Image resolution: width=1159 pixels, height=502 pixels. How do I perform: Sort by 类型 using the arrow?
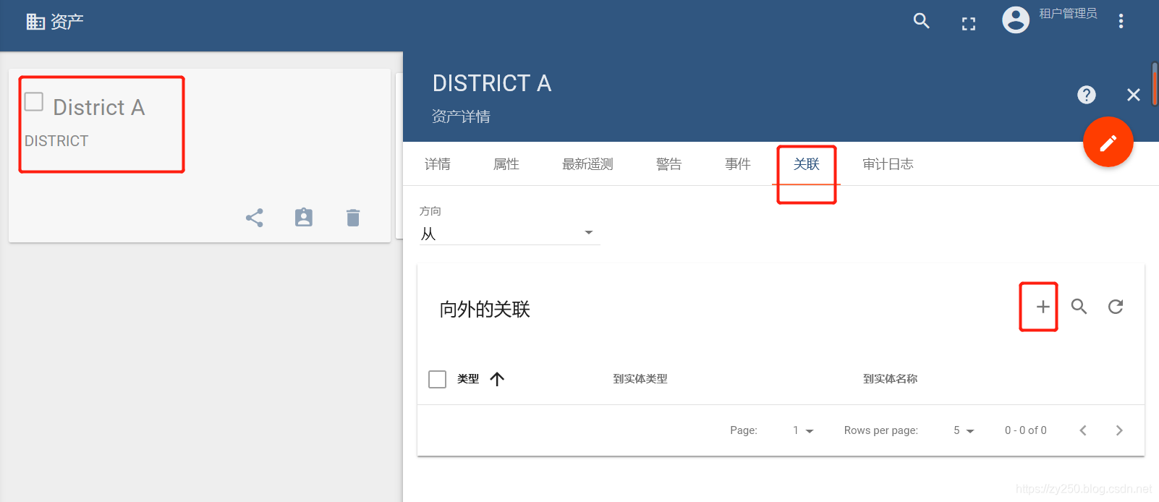coord(497,379)
